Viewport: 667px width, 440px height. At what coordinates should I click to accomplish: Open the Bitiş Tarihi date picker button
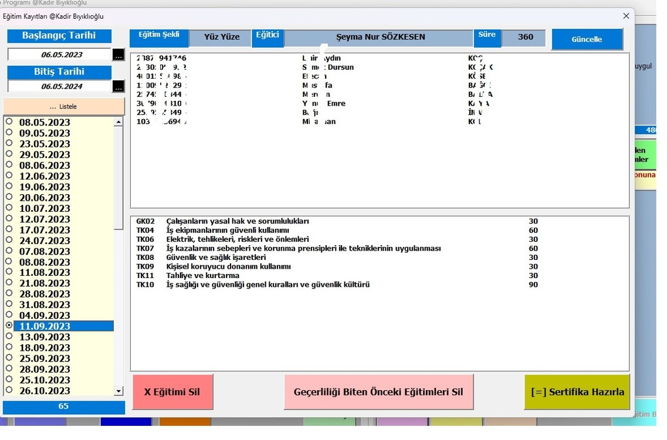120,87
